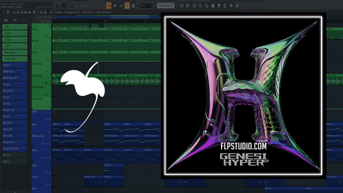Click the desk lamp icon in toolbar
Viewport: 343px width, 193px height.
(x=225, y=5)
